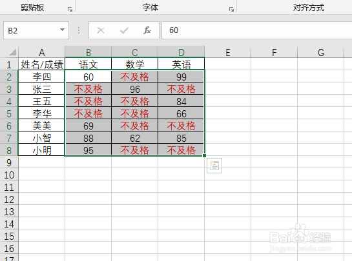Click cell with score 84
Screen dimensions: 352x261
pos(181,101)
